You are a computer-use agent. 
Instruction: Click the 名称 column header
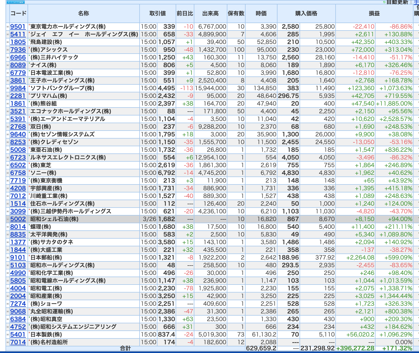pyautogui.click(x=84, y=13)
